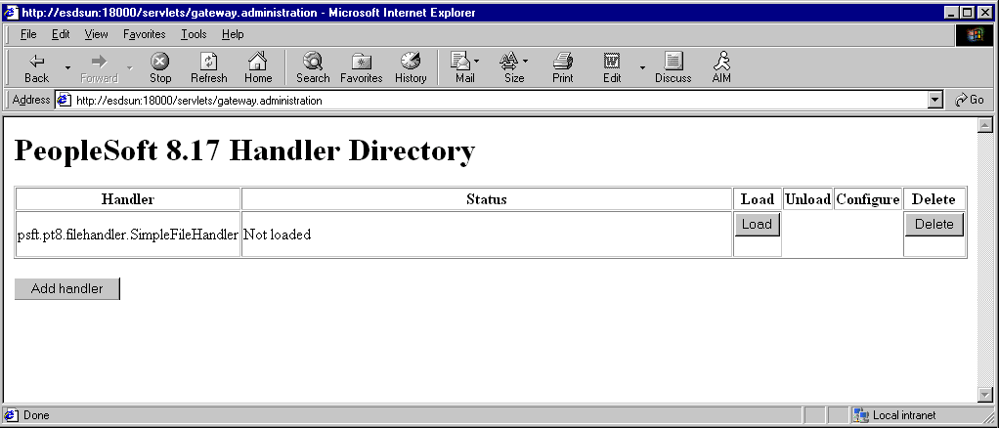Maximize the Internet Explorer window
This screenshot has width=999, height=428.
[967, 12]
